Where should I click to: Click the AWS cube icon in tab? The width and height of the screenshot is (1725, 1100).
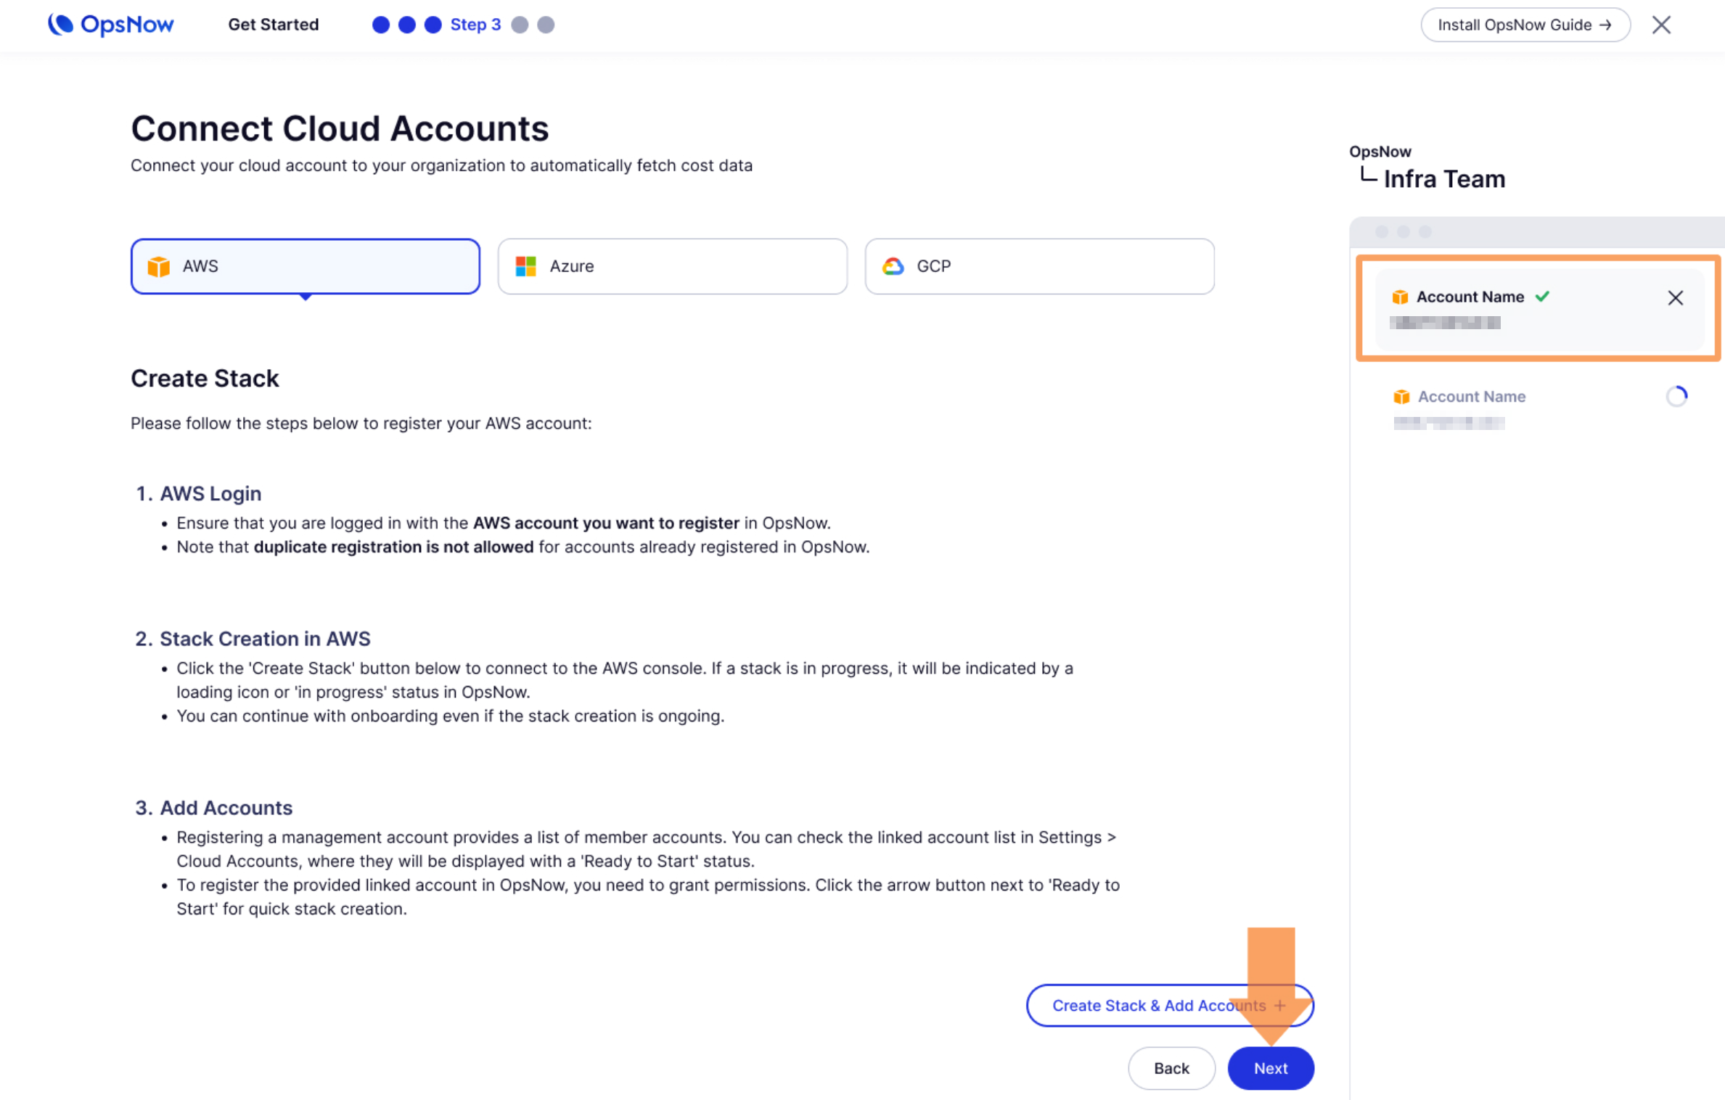(158, 266)
